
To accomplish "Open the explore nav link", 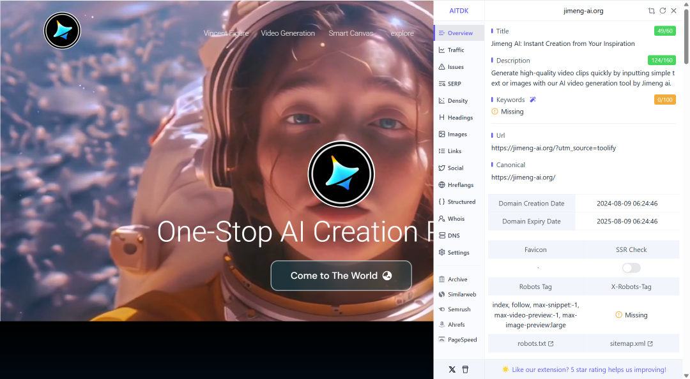I will (402, 33).
